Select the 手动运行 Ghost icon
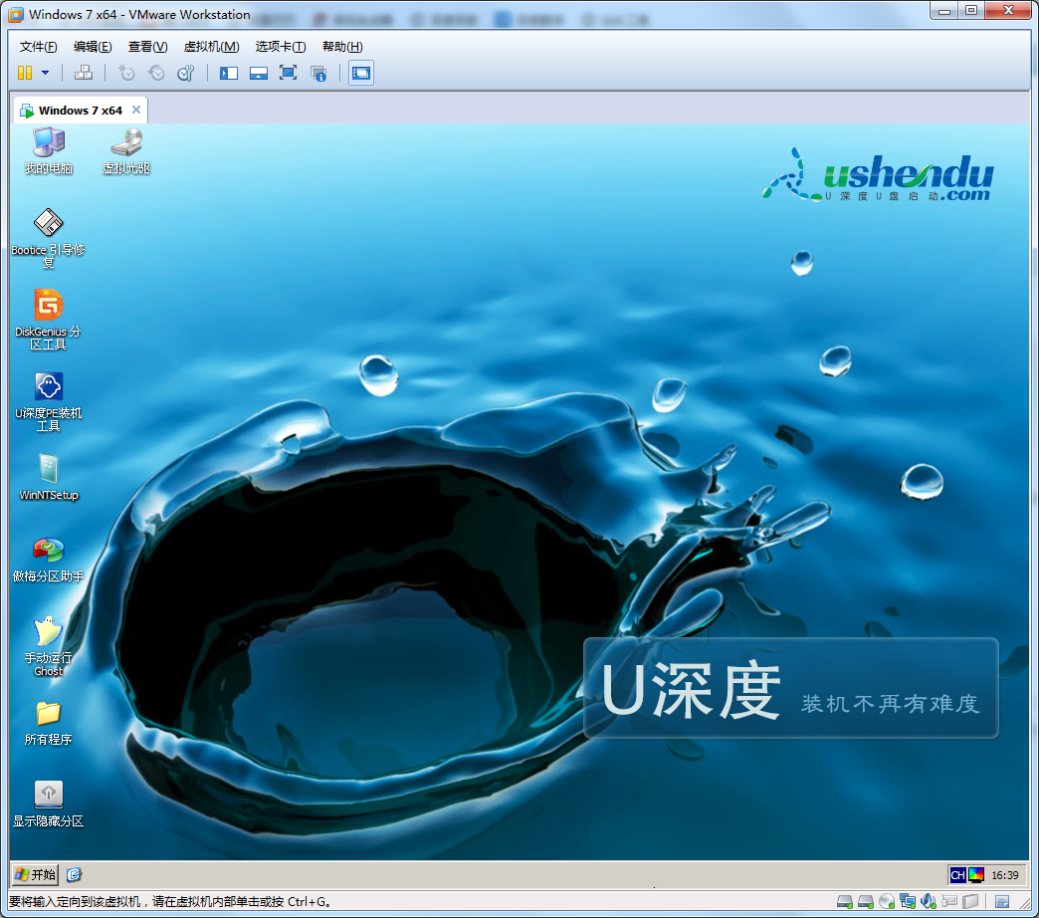 49,646
